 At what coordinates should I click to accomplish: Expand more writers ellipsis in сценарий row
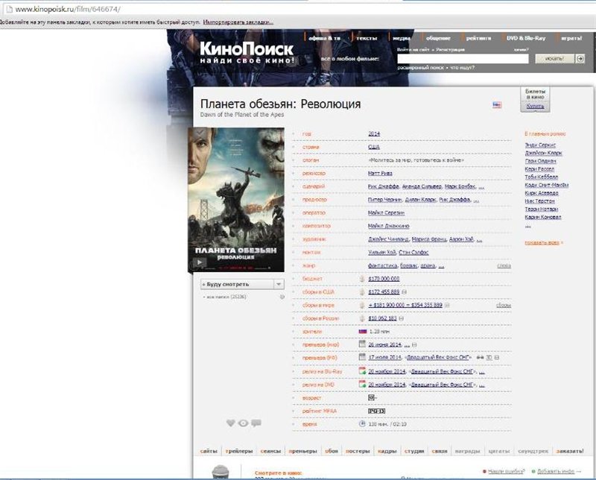coord(481,187)
